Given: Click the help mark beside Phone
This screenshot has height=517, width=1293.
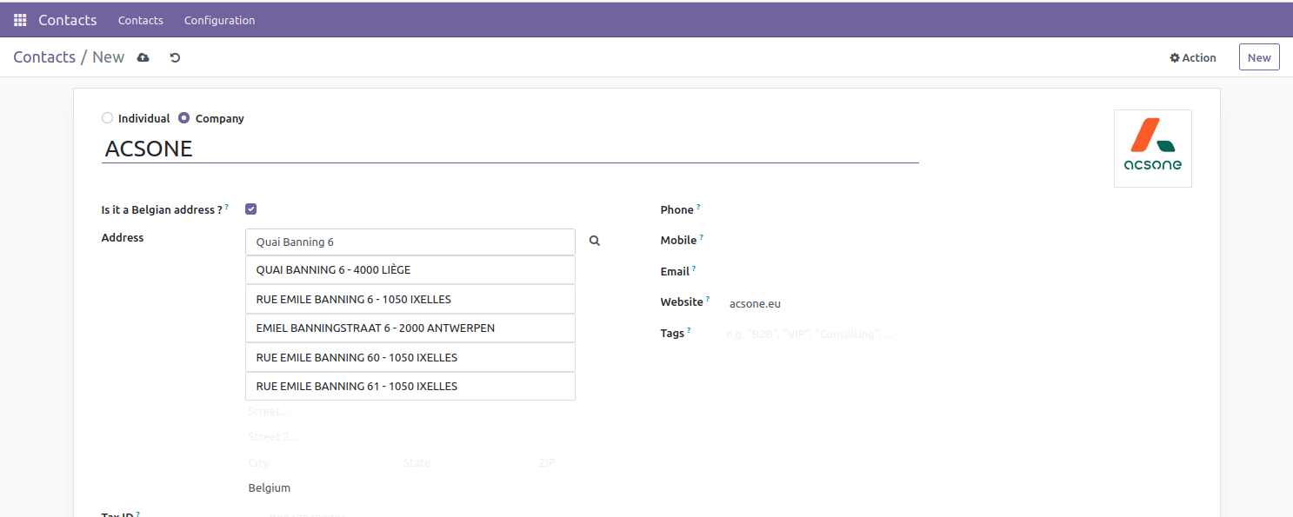Looking at the screenshot, I should tap(698, 207).
